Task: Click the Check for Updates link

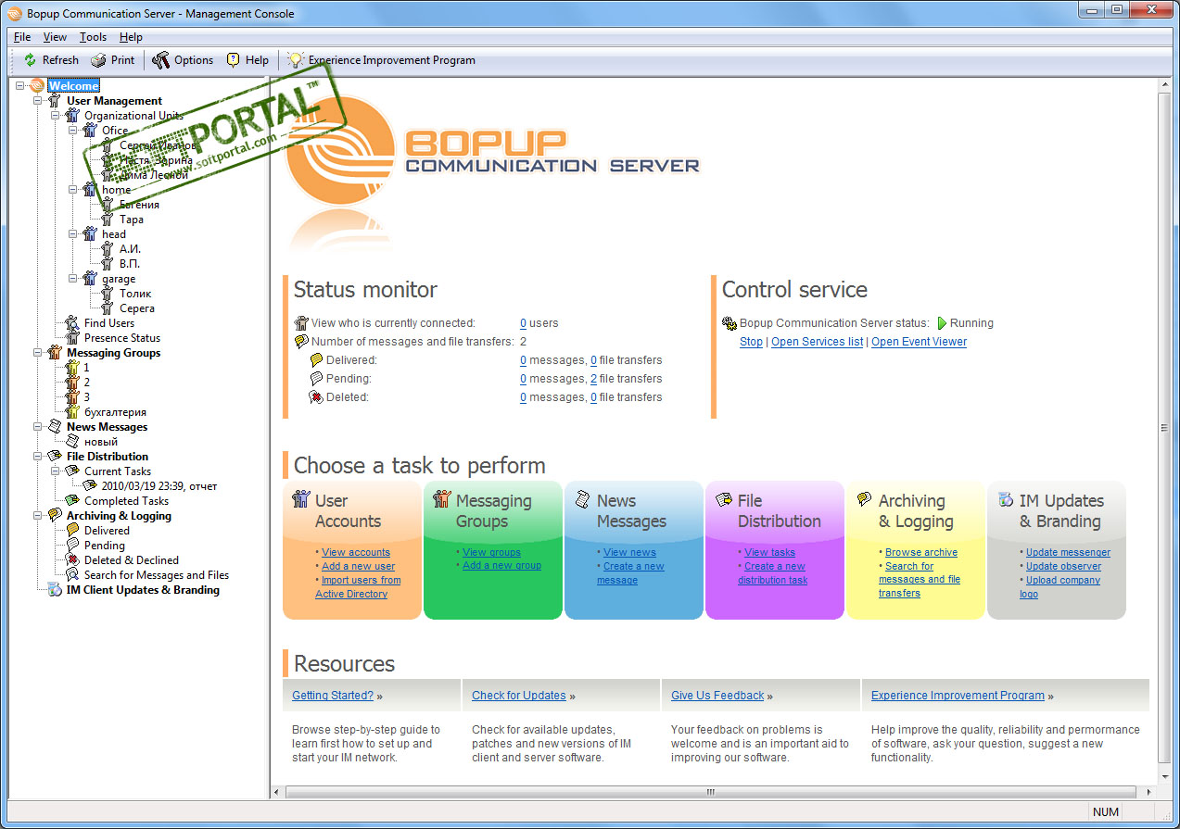Action: [x=519, y=696]
